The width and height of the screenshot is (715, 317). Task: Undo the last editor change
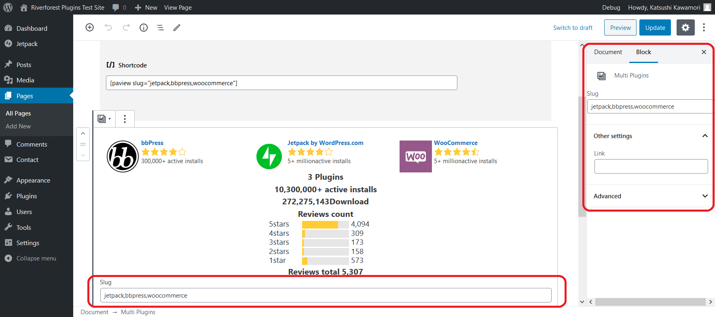pos(108,27)
